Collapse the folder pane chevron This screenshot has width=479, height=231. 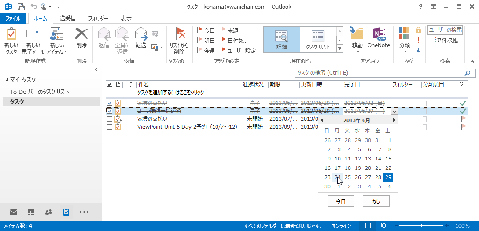[96, 70]
